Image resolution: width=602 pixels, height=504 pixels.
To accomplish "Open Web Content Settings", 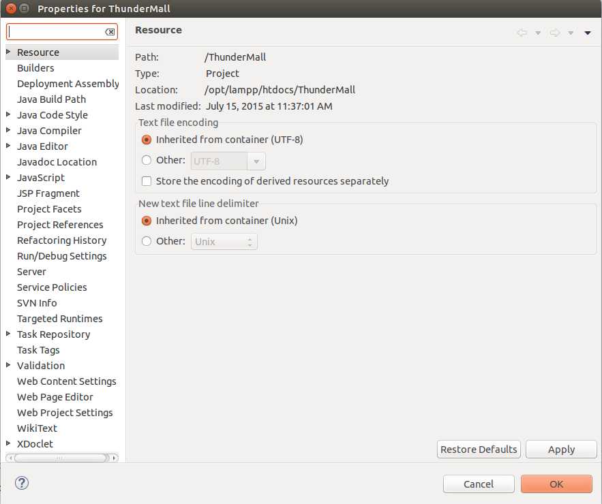I will 66,381.
